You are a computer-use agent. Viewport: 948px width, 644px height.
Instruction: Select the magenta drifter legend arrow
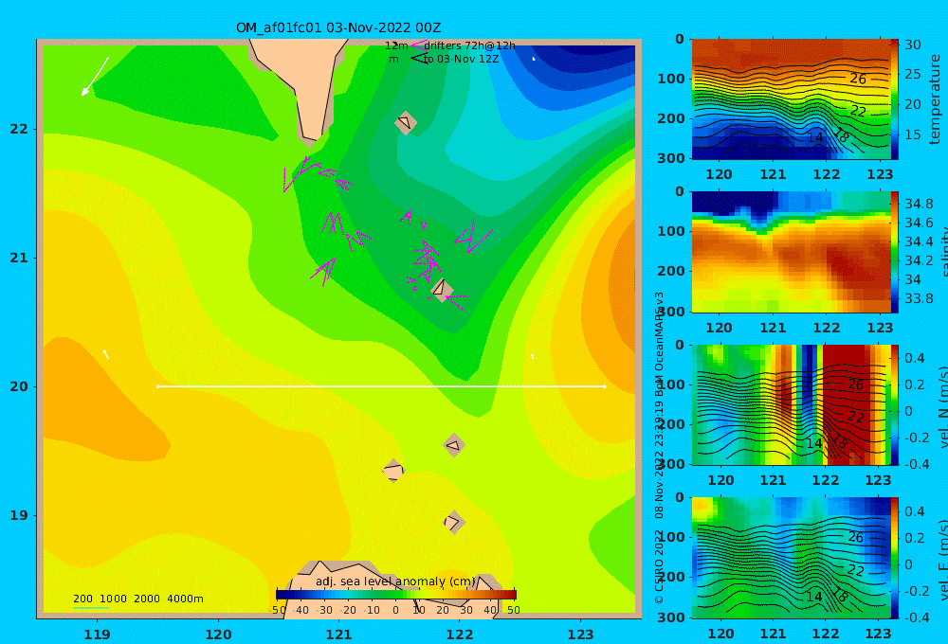tap(418, 45)
